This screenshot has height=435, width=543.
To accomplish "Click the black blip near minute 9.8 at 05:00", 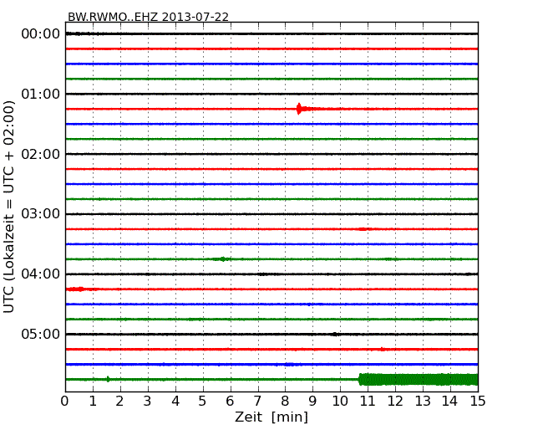I will 335,334.
